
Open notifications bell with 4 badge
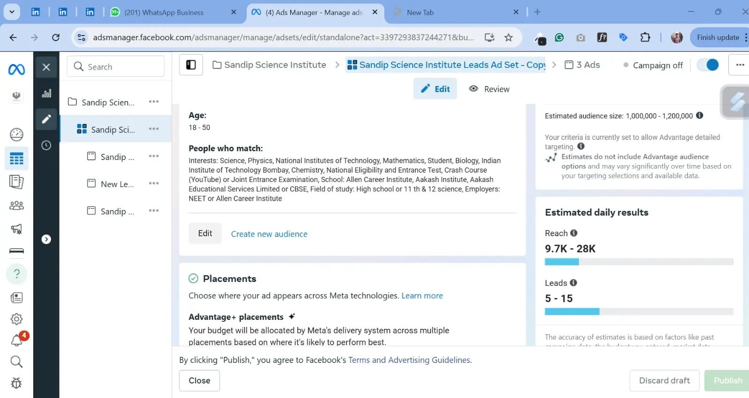(x=17, y=340)
